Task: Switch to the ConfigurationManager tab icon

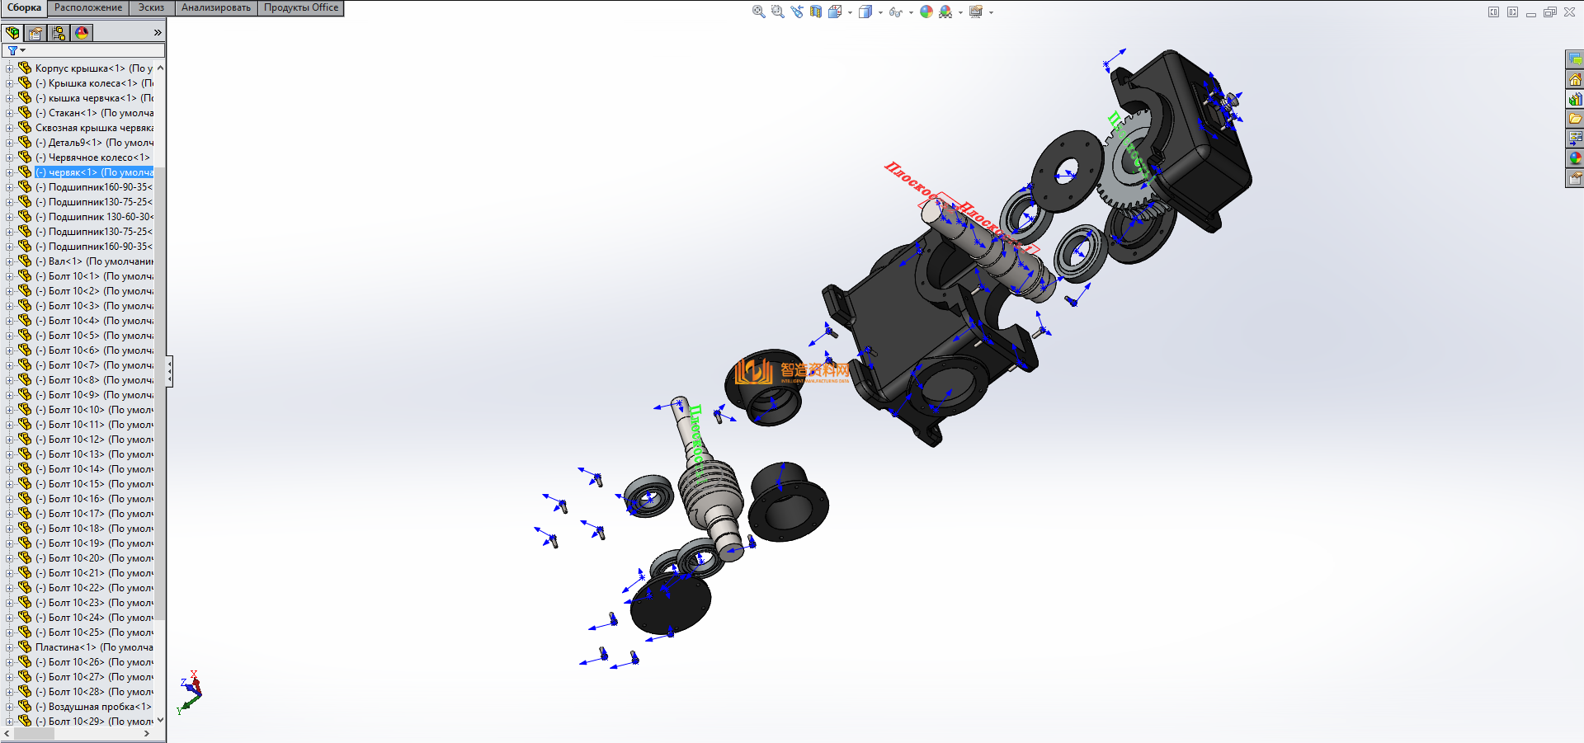Action: coord(59,33)
